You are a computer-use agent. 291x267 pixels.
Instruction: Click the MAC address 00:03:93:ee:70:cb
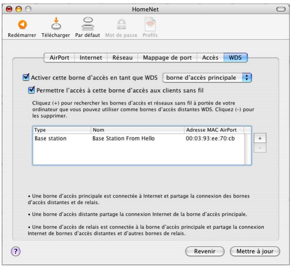[210, 138]
